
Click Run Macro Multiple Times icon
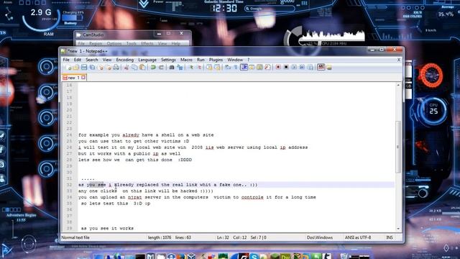pyautogui.click(x=302, y=68)
